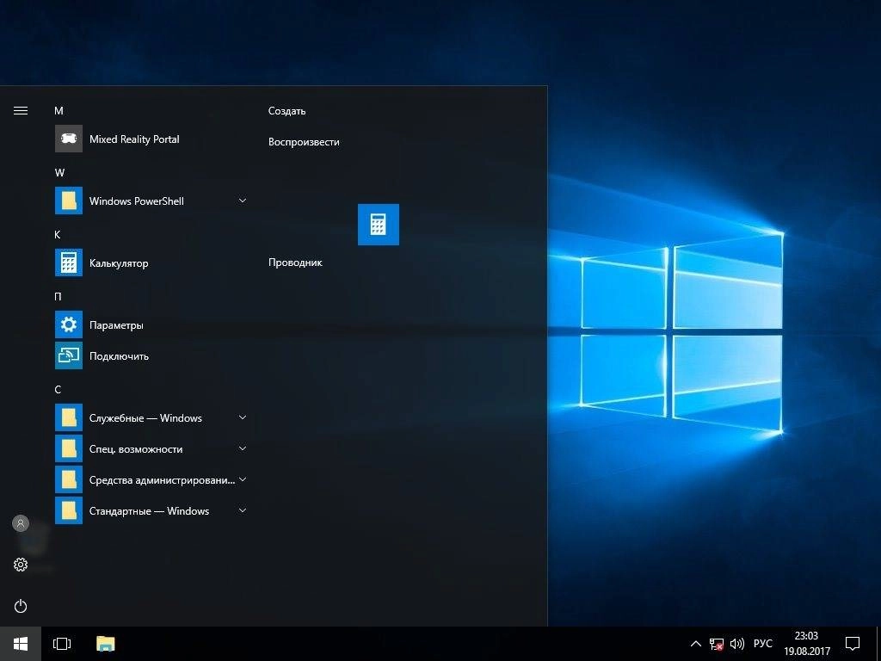Click the Mixed Reality Portal headset icon
Image resolution: width=881 pixels, height=661 pixels.
pyautogui.click(x=69, y=139)
